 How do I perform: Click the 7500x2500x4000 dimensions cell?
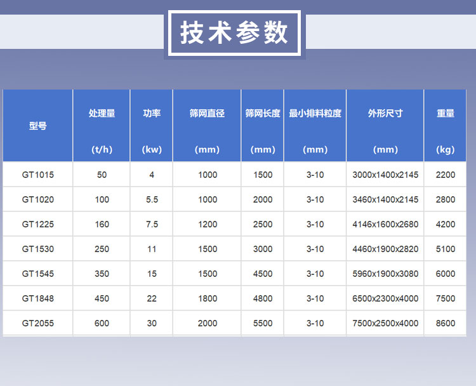point(385,323)
